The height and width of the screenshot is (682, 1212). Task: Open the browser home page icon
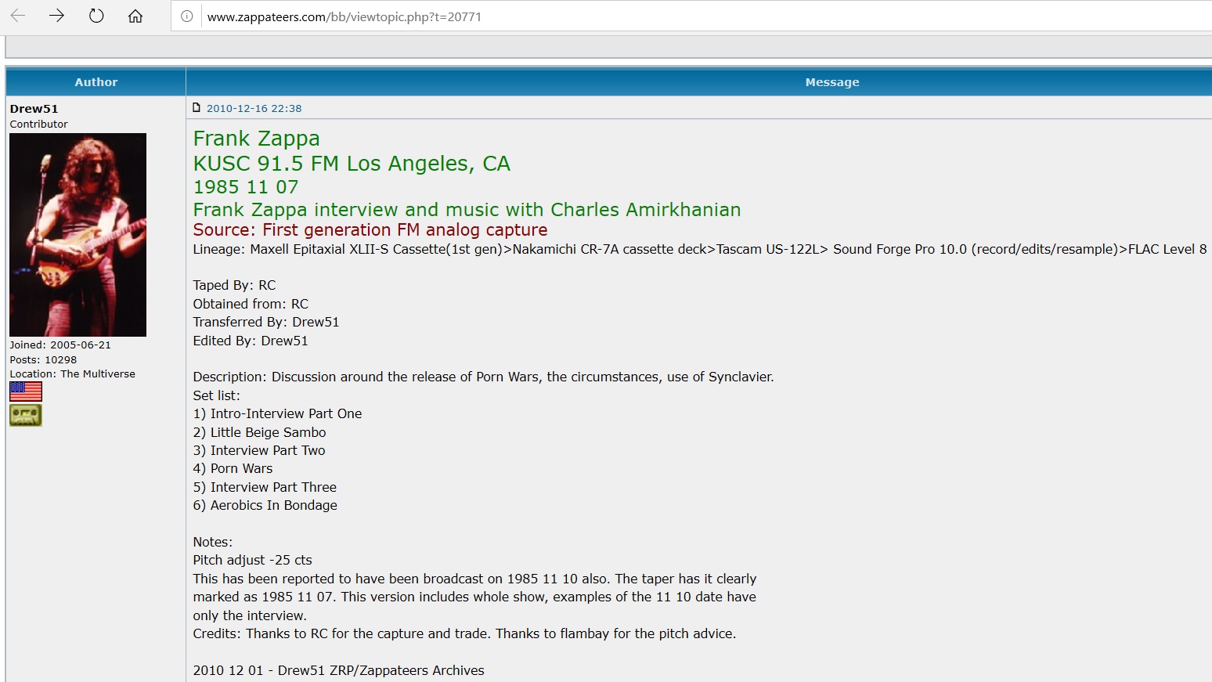pyautogui.click(x=135, y=16)
